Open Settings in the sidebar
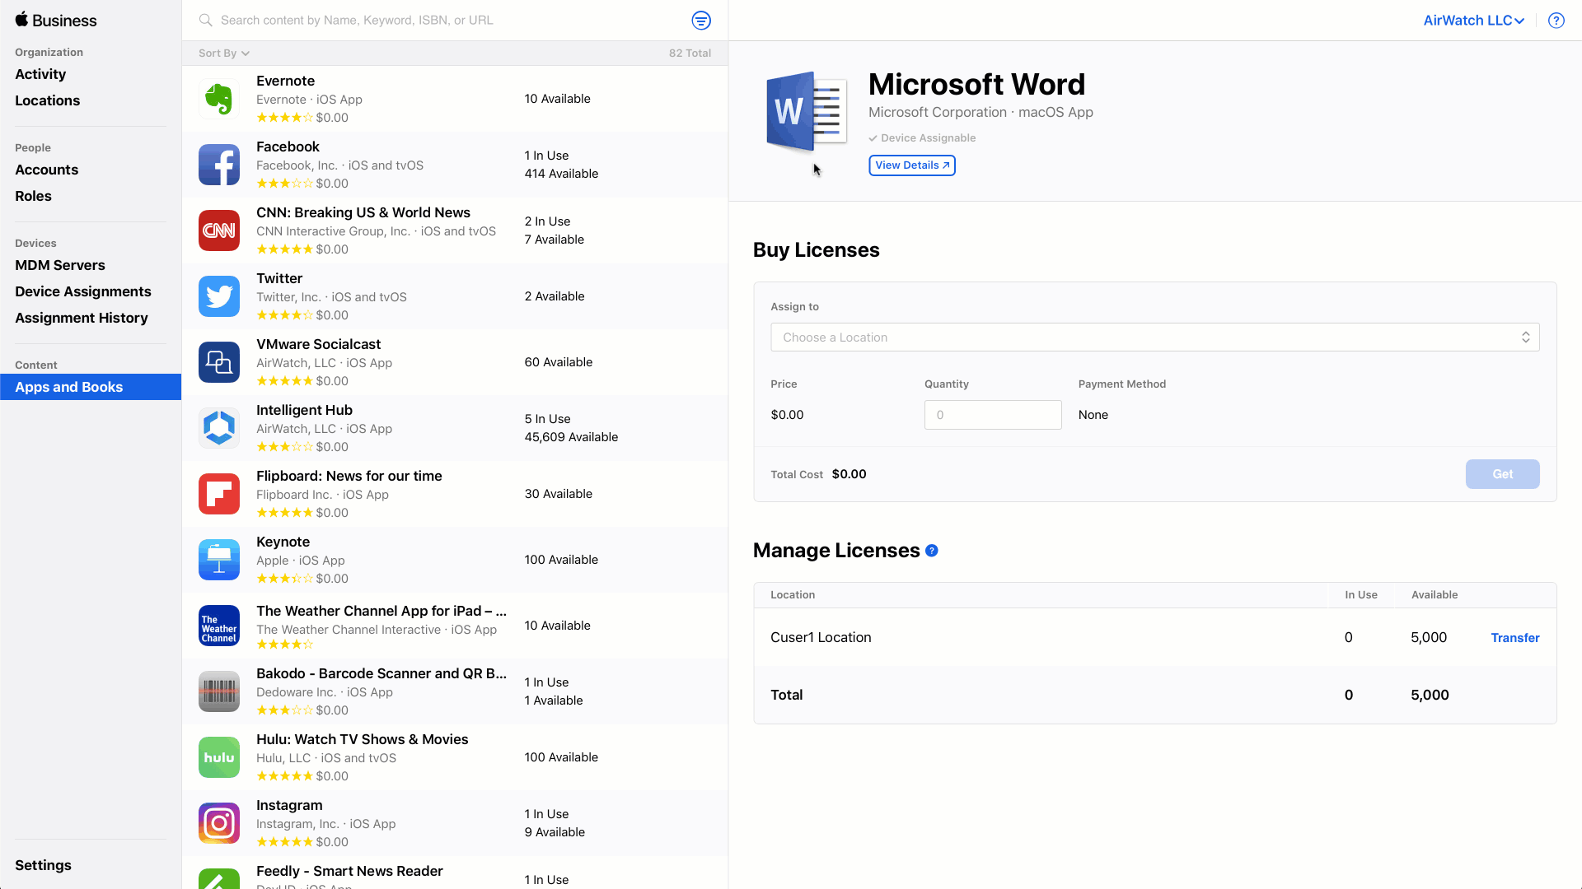The image size is (1582, 889). 43,865
